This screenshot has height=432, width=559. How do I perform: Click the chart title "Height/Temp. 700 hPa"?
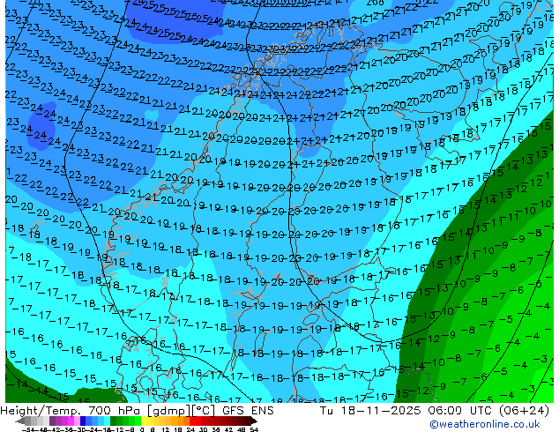coord(72,411)
